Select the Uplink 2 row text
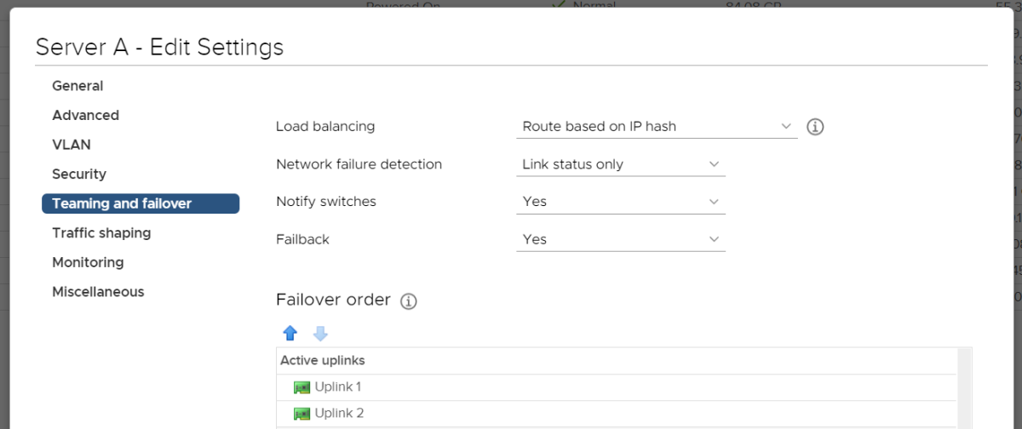Image resolution: width=1022 pixels, height=429 pixels. 339,413
